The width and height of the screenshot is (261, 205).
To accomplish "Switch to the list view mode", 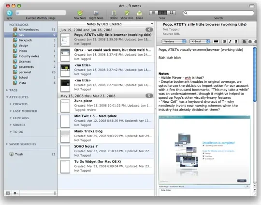I will coord(154,13).
